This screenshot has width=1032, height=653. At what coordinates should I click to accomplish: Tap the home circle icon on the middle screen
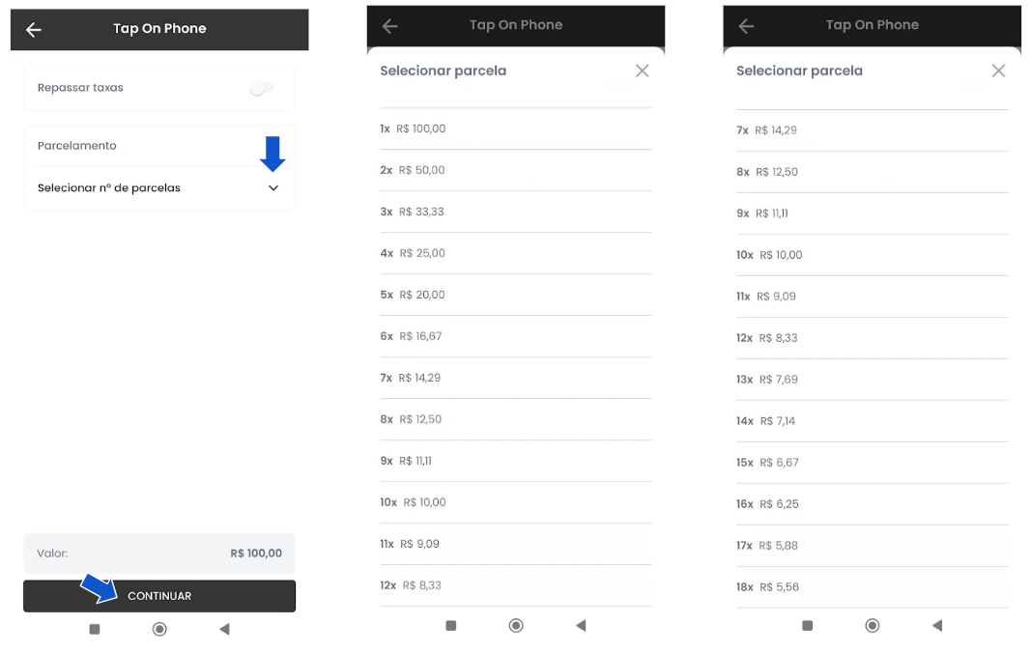coord(516,625)
